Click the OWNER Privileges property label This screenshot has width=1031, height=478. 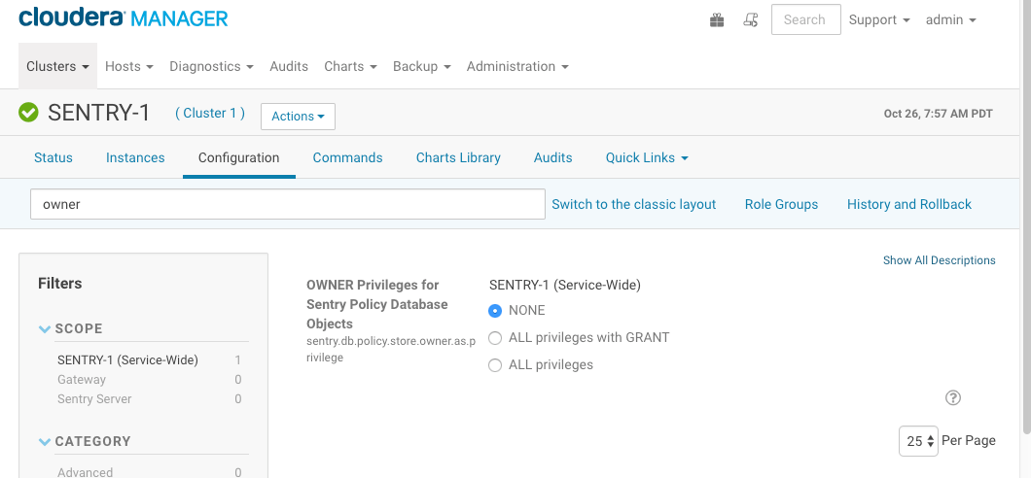point(377,304)
